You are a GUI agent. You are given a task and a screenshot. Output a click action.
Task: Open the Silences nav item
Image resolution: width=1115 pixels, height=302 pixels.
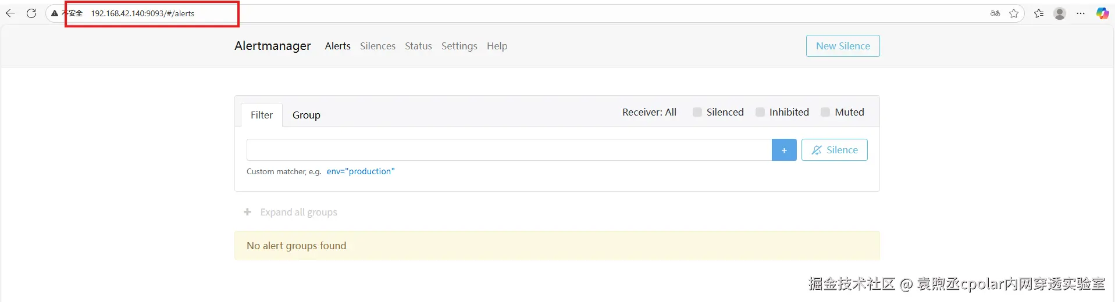tap(377, 46)
